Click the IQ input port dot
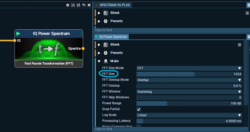This screenshot has height=132, width=250. (x=15, y=41)
